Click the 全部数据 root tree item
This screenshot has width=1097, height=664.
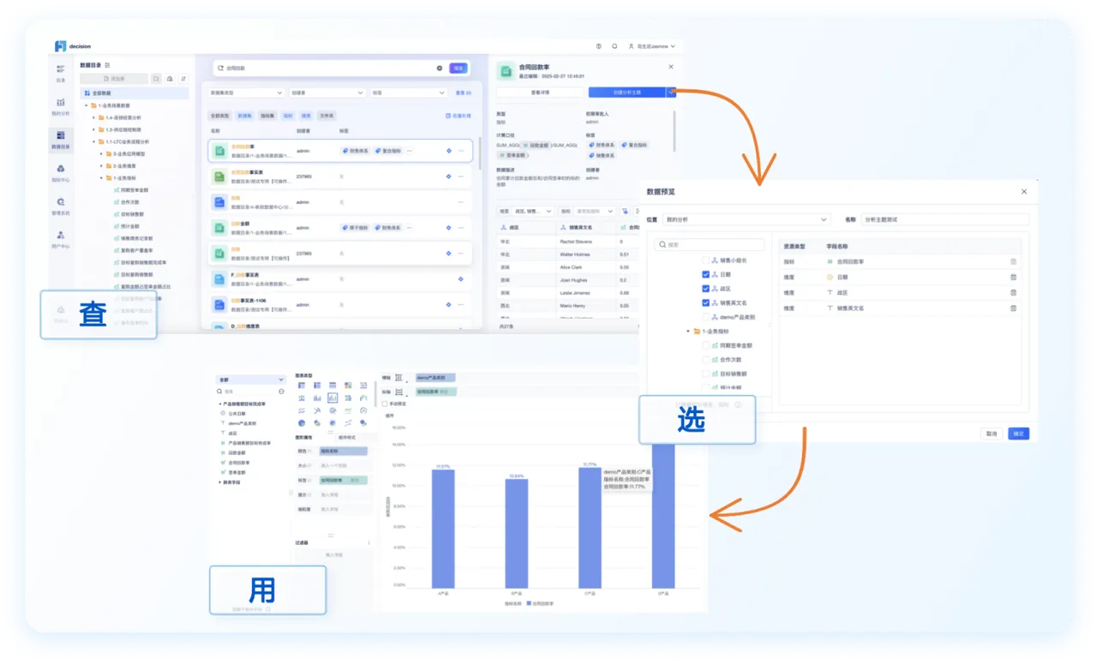(135, 93)
